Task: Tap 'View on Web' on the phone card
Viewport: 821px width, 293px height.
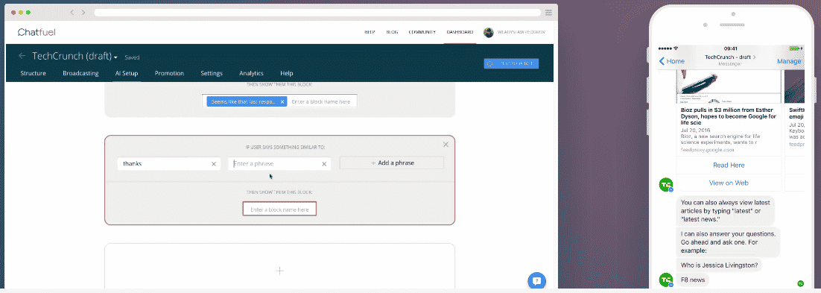Action: 729,183
